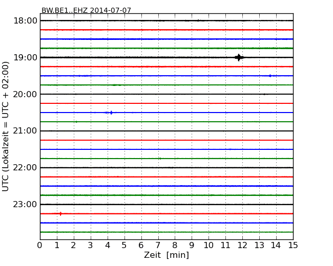Viewport: 333px width, 266px height.
Task: Click the 23:00 time axis label
Action: coord(25,204)
